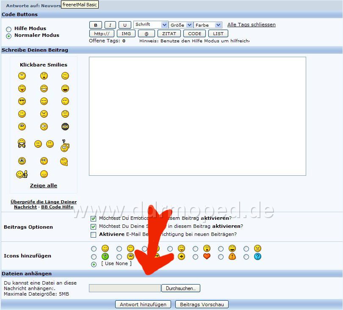Click into the message text area
The image size is (343, 310).
pos(197,116)
